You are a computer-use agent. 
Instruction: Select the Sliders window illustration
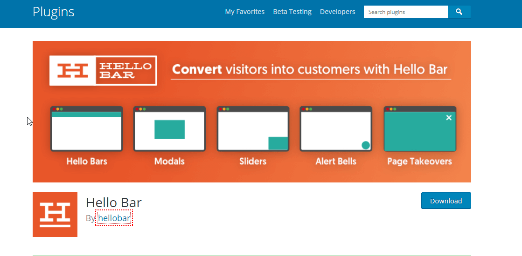coord(253,129)
